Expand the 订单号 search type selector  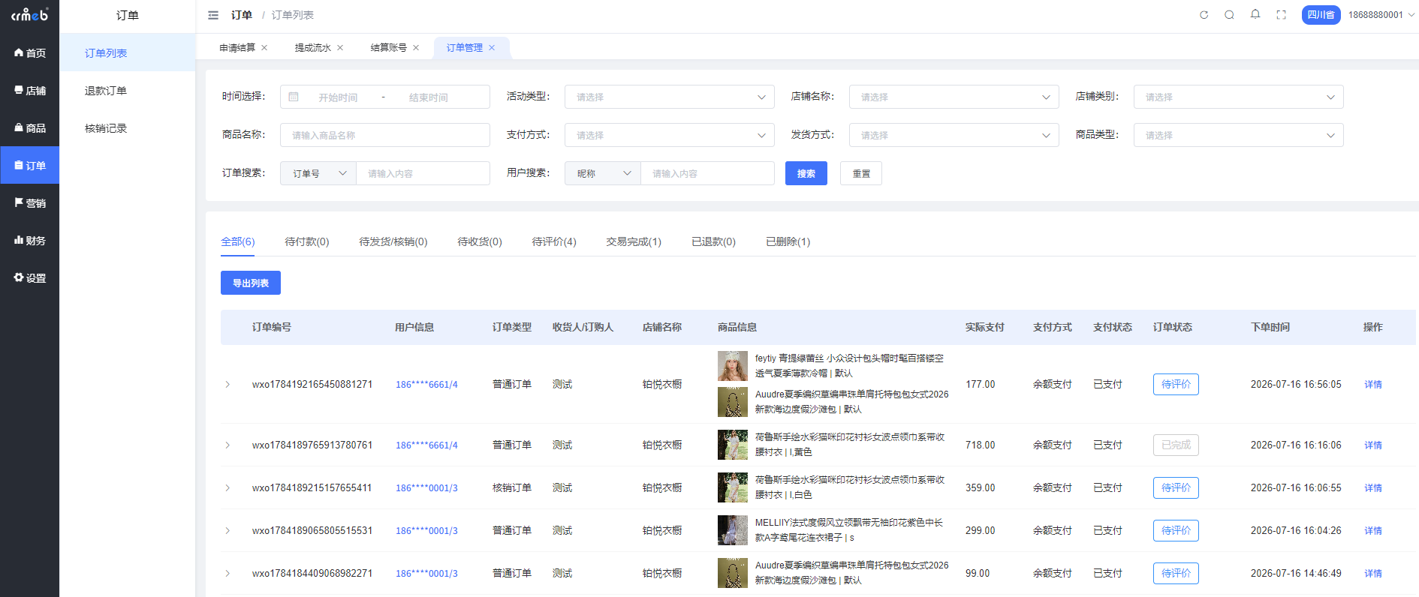coord(318,173)
